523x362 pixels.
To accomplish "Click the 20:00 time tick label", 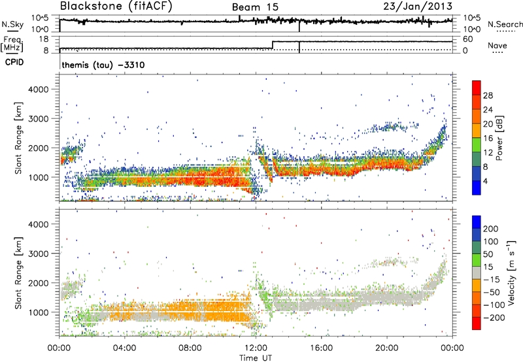I will (386, 348).
